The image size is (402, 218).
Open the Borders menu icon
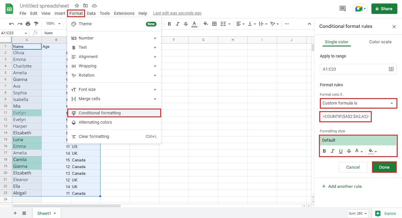pos(214,24)
